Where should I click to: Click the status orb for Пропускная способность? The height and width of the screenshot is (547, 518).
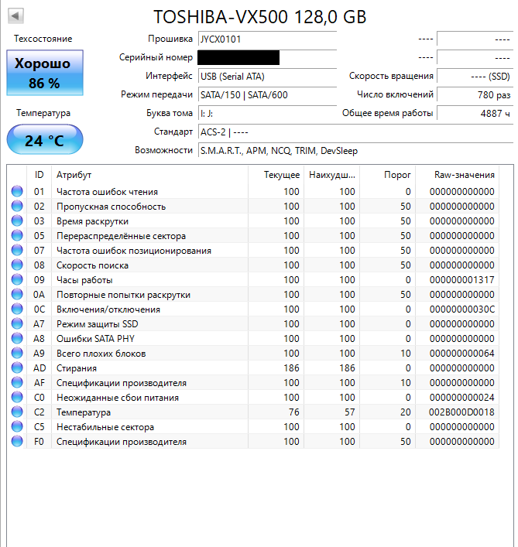click(17, 206)
